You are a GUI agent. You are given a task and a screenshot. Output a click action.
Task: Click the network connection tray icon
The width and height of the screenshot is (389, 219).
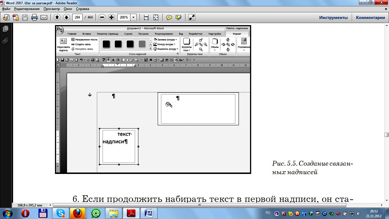(x=352, y=213)
